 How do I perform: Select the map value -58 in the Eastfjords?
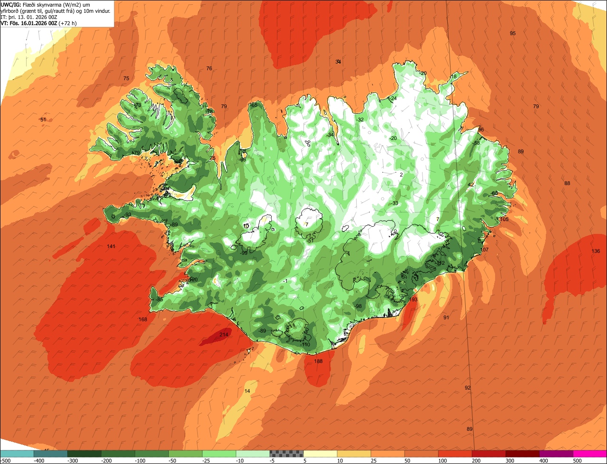(476, 143)
